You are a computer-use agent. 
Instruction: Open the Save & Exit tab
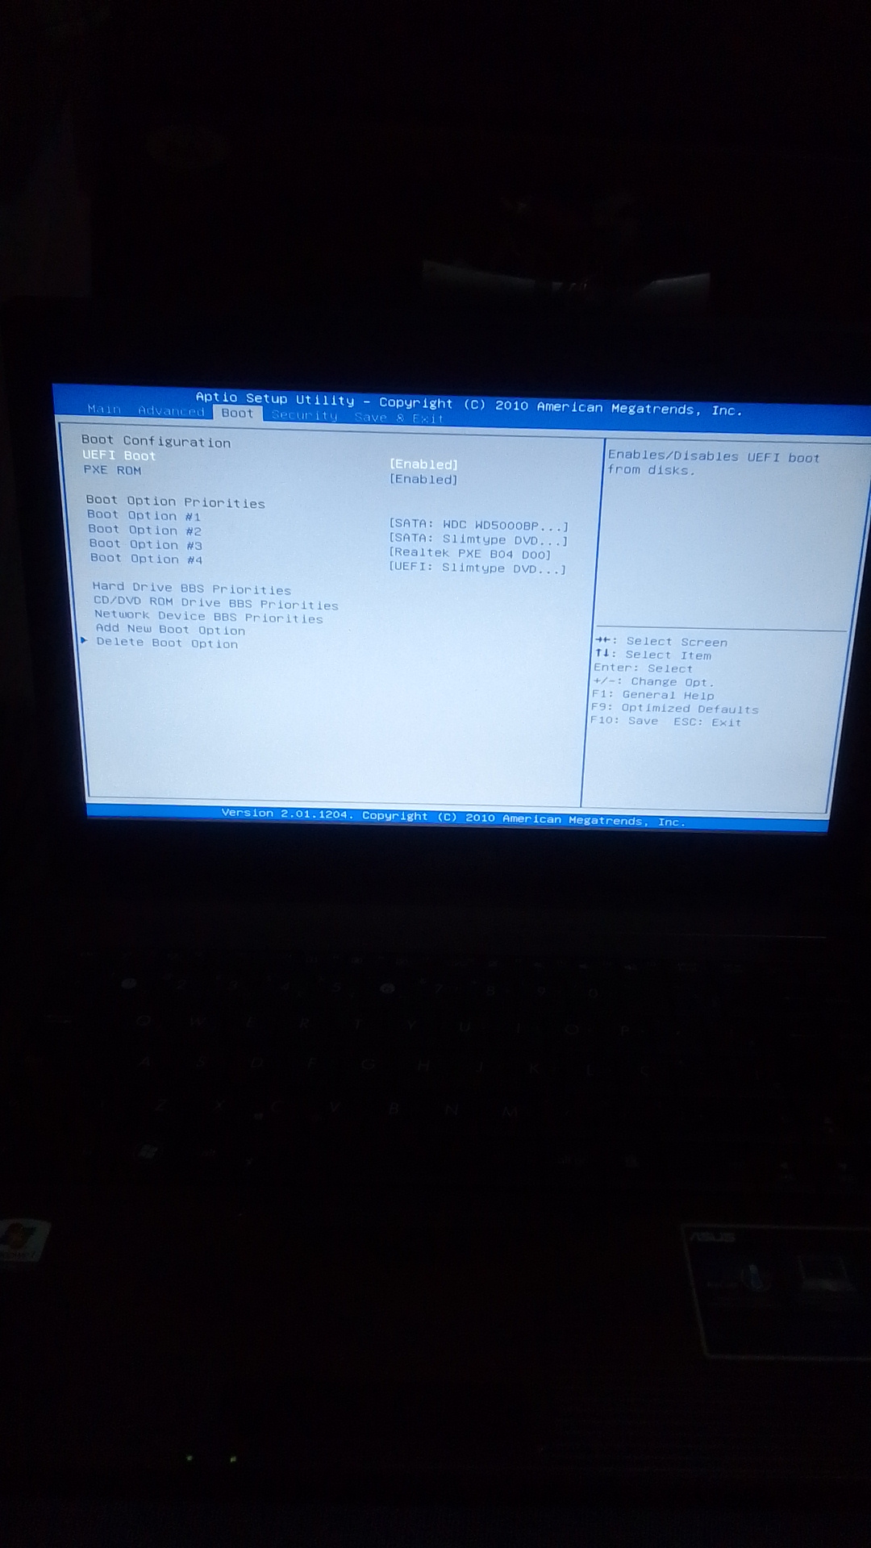point(398,418)
